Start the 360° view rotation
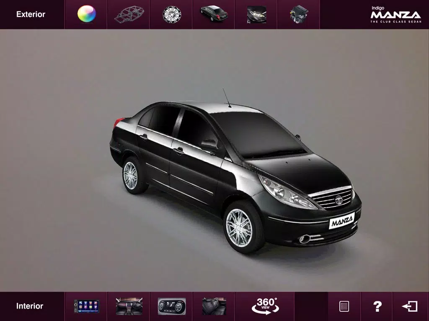The image size is (429, 321). (265, 306)
